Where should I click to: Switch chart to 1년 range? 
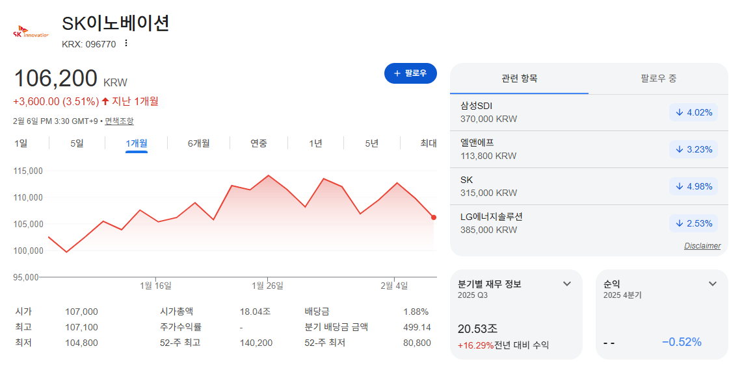(x=315, y=143)
